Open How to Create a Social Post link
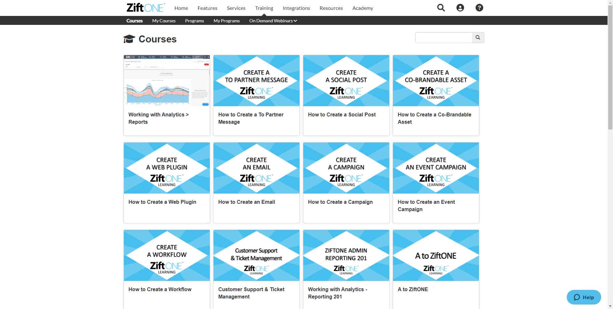This screenshot has height=309, width=613. [342, 114]
